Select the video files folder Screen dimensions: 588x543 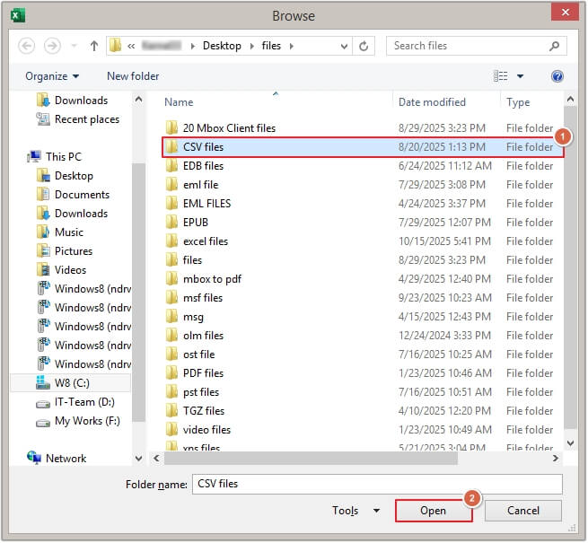click(x=363, y=430)
